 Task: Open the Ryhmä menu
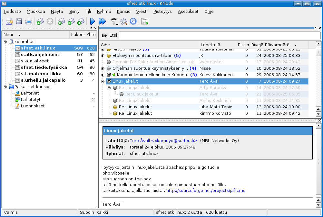(x=103, y=11)
